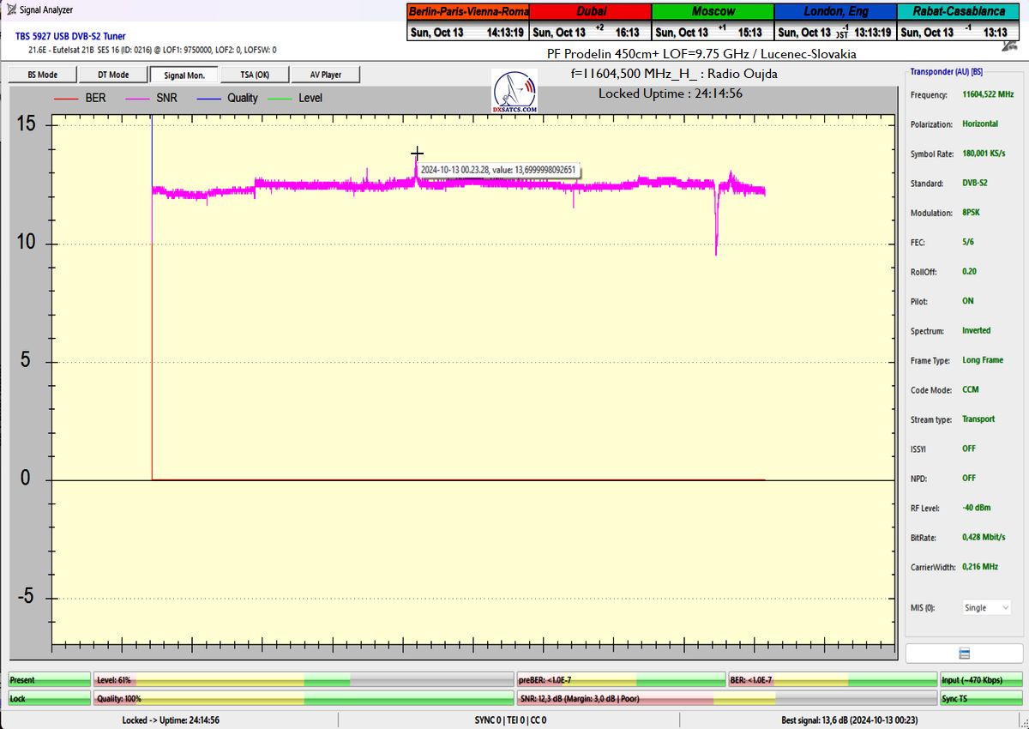Switch to BS Mode tab
This screenshot has width=1029, height=729.
[42, 75]
